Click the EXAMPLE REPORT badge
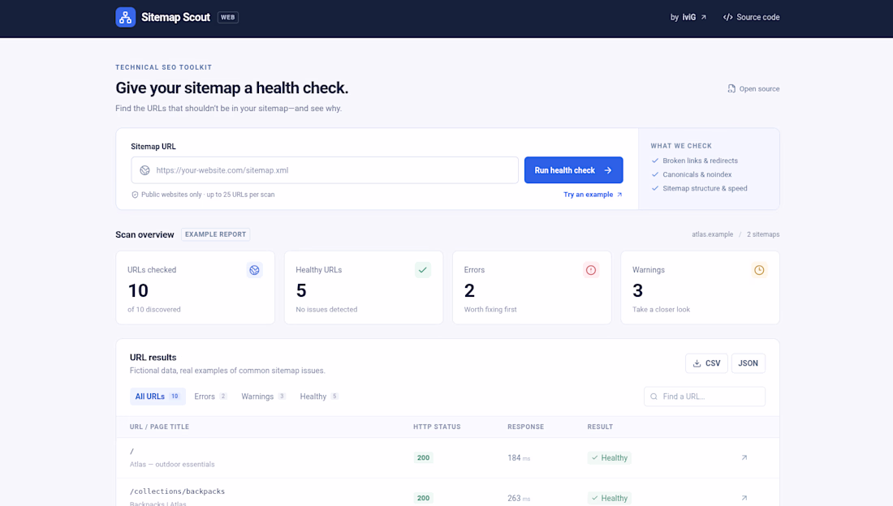Image resolution: width=893 pixels, height=506 pixels. tap(215, 234)
